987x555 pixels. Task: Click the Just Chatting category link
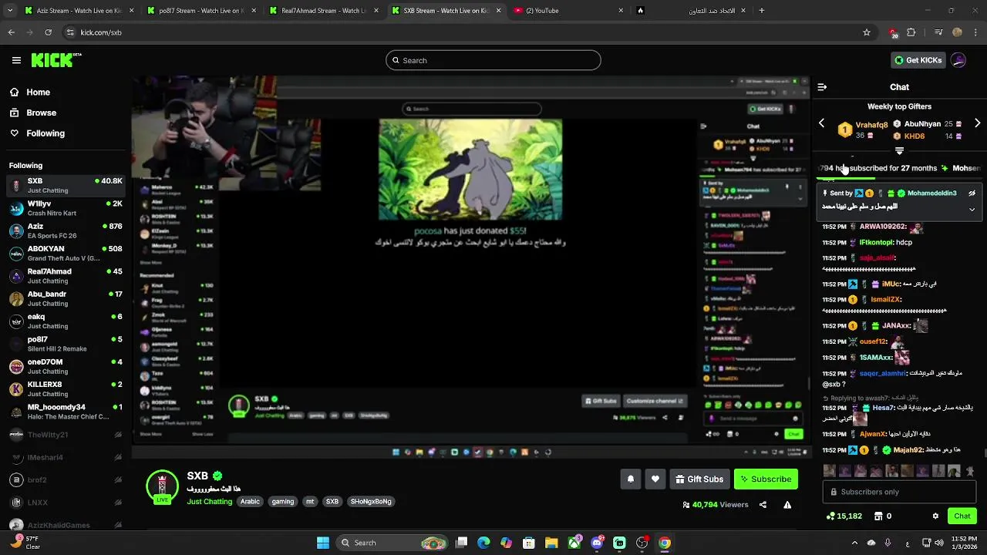(209, 501)
